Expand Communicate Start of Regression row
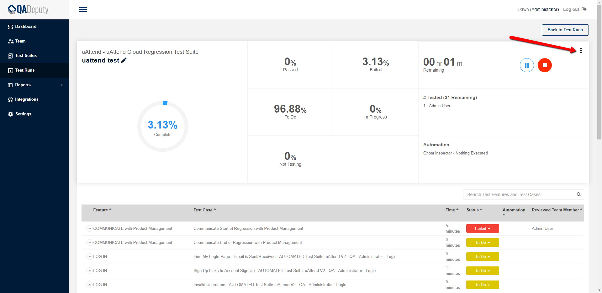602x293 pixels. point(89,229)
